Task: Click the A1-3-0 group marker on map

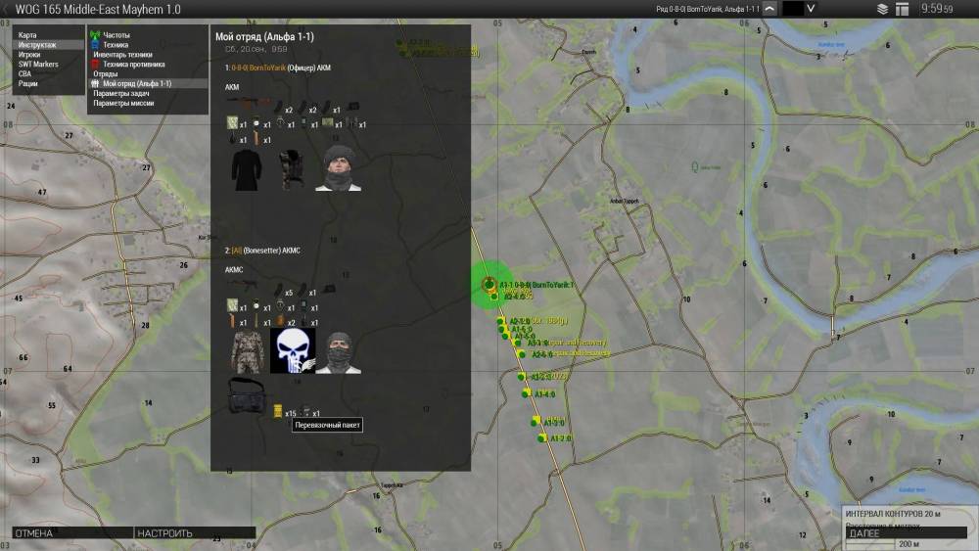Action: pos(535,421)
